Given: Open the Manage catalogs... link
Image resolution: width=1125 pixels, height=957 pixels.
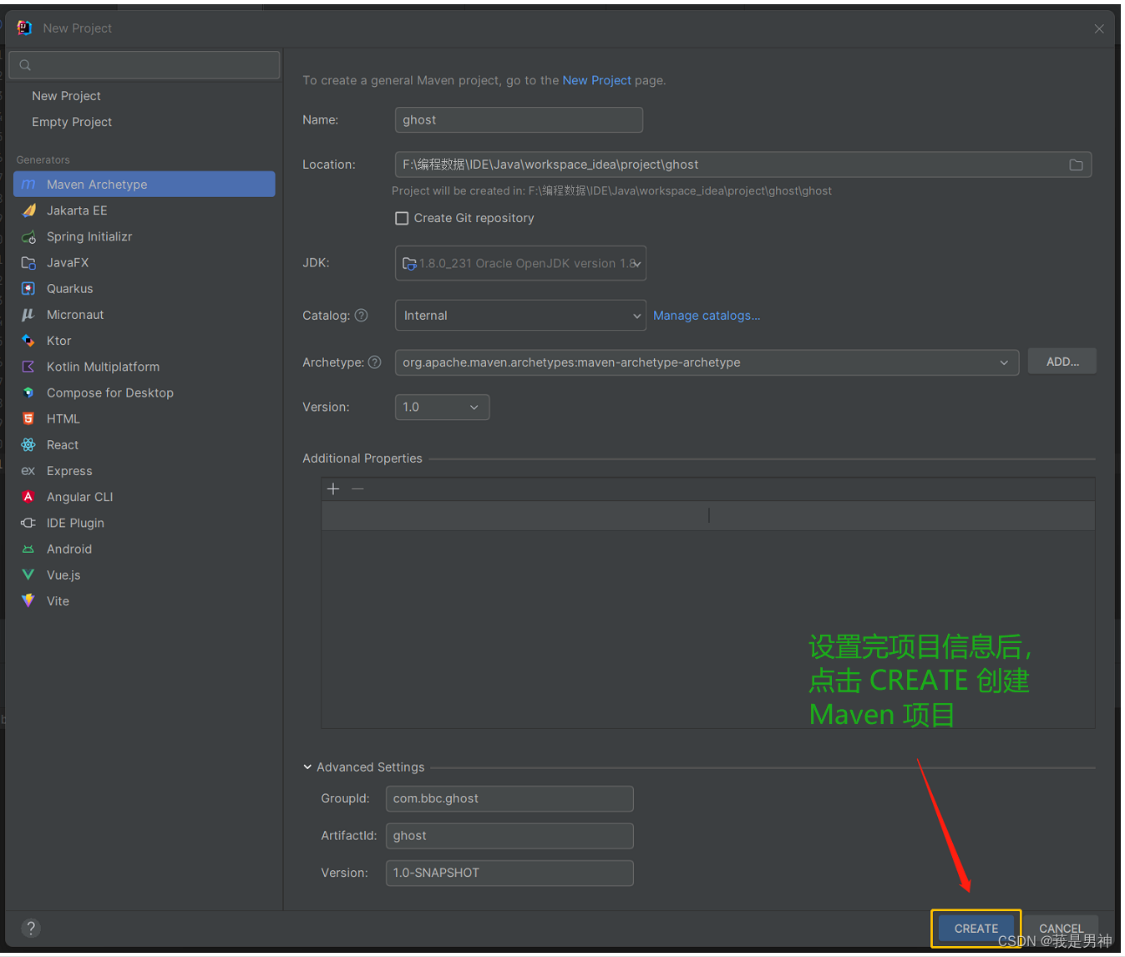Looking at the screenshot, I should tap(707, 316).
